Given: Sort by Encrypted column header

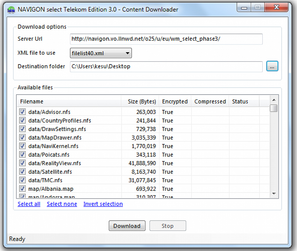Looking at the screenshot, I should click(175, 101).
